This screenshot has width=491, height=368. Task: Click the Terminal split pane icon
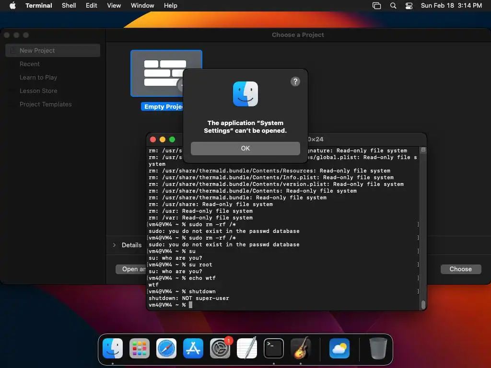pyautogui.click(x=423, y=150)
